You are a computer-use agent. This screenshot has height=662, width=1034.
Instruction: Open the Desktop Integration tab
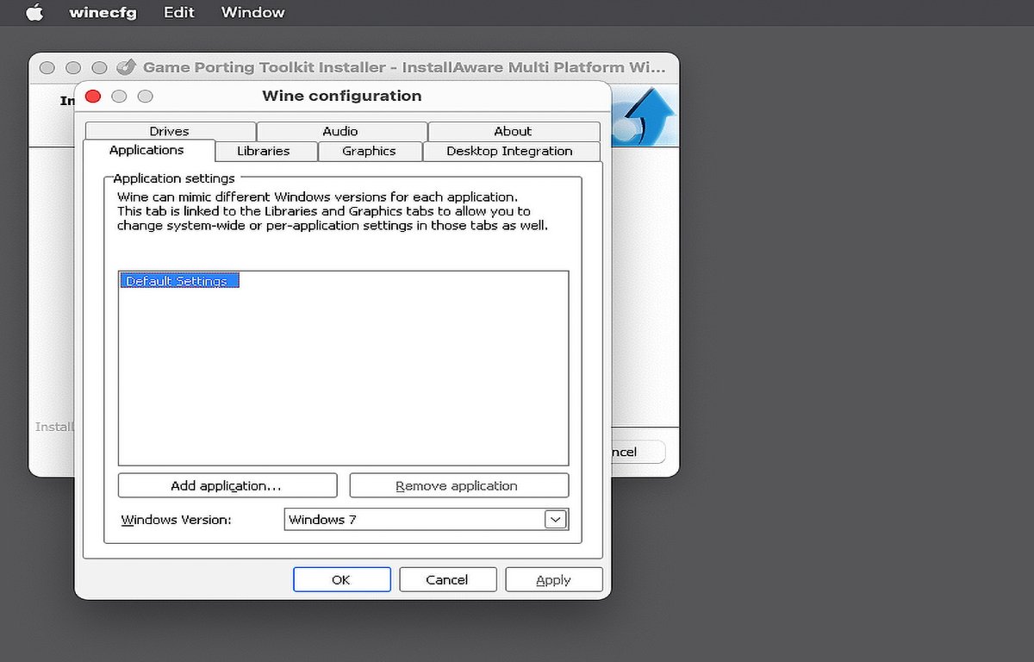509,151
